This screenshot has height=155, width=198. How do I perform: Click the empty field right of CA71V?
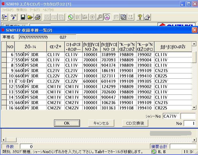188,116
